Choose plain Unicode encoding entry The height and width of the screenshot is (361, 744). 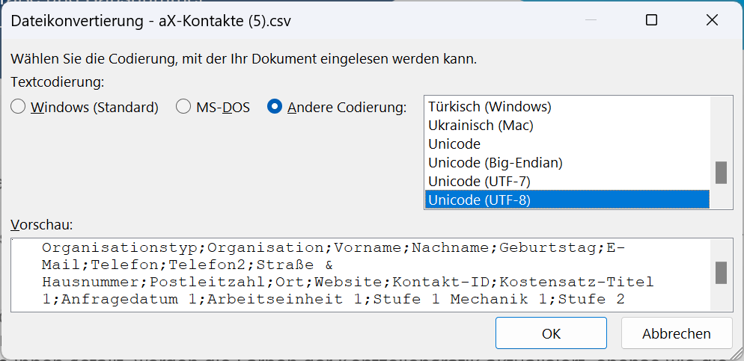[567, 144]
